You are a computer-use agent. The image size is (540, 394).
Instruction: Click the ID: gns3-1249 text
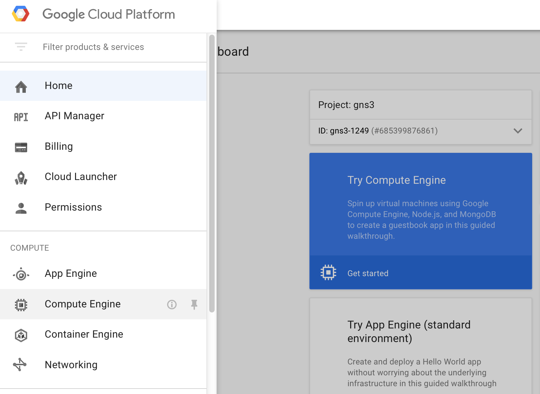click(343, 131)
